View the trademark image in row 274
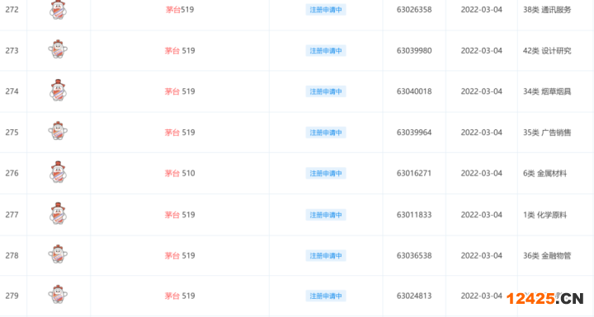 [x=58, y=90]
